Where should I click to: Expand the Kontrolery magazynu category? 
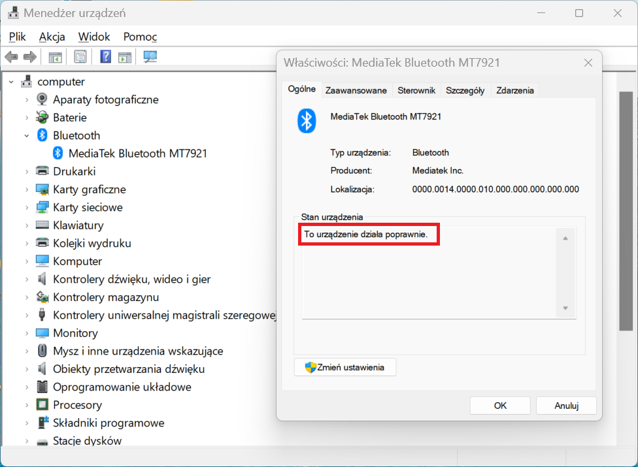(x=27, y=297)
